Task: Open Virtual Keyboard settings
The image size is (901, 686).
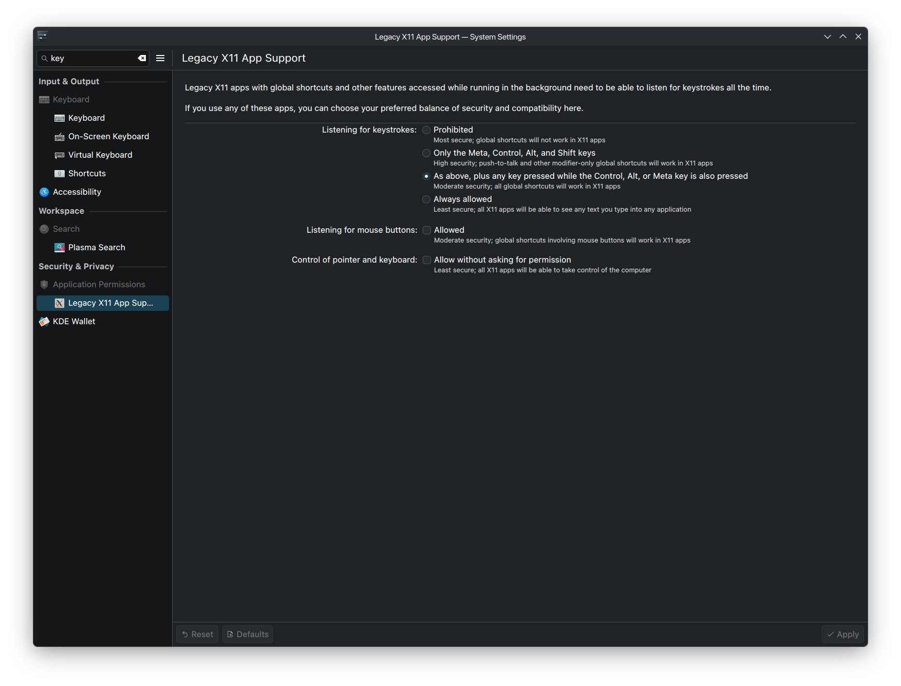Action: click(103, 155)
